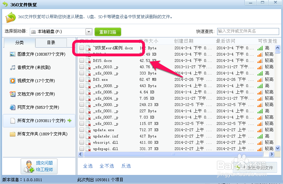
Task: Click vertical scrollbar down arrow
Action: (x=278, y=149)
